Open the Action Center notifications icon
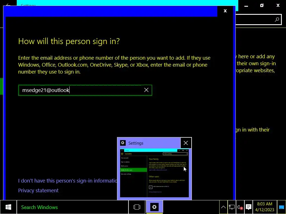The image size is (286, 214). click(248, 207)
